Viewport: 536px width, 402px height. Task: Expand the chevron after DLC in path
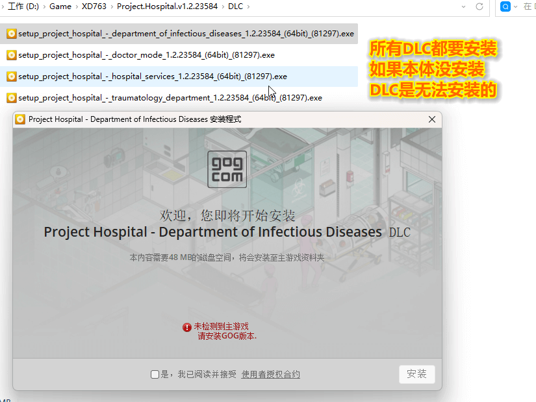249,6
